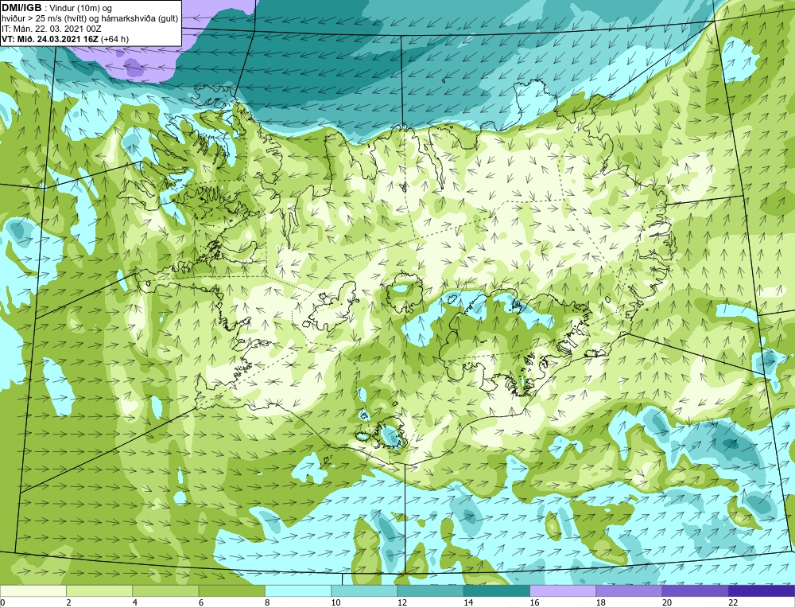Select the 2–4 m/s light green legend swatch
795x608 pixels.
99,590
